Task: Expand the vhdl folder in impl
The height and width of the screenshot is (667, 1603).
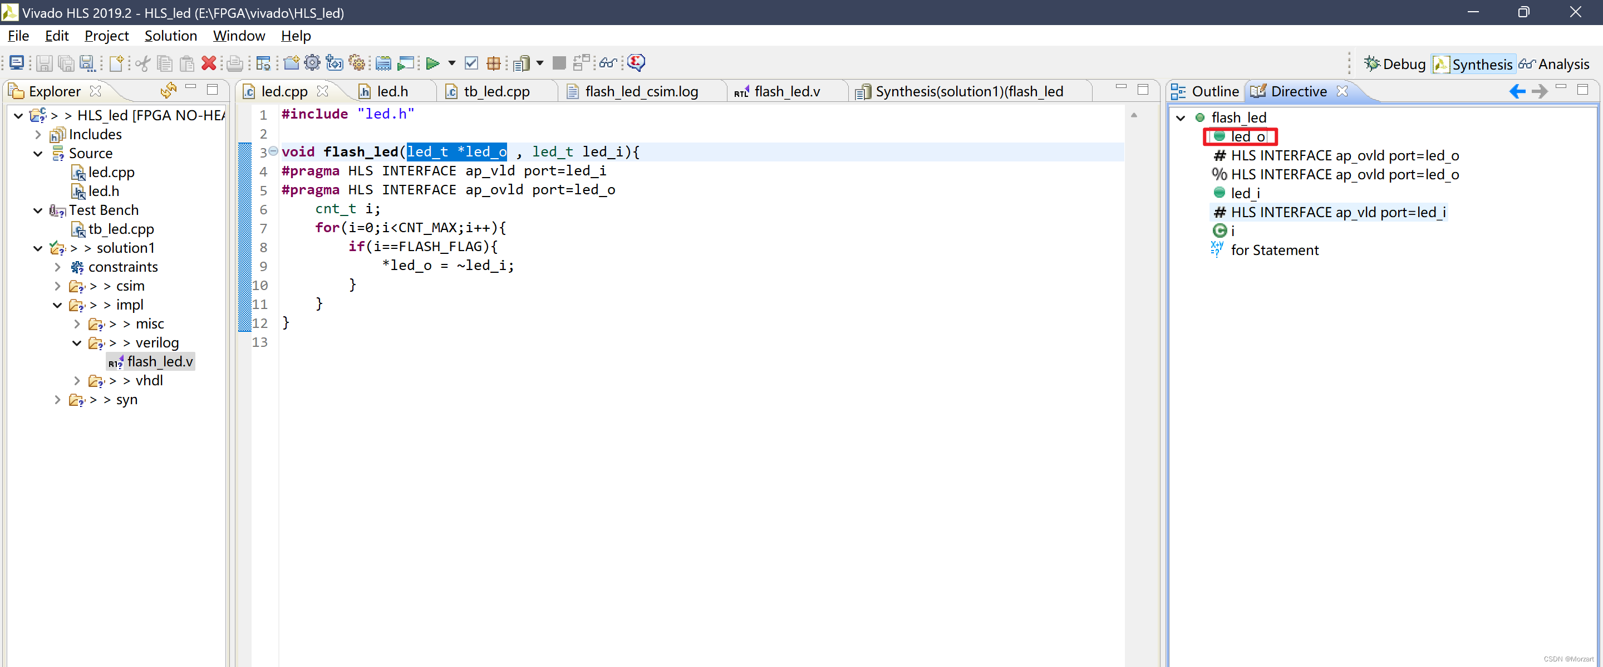Action: pos(77,380)
